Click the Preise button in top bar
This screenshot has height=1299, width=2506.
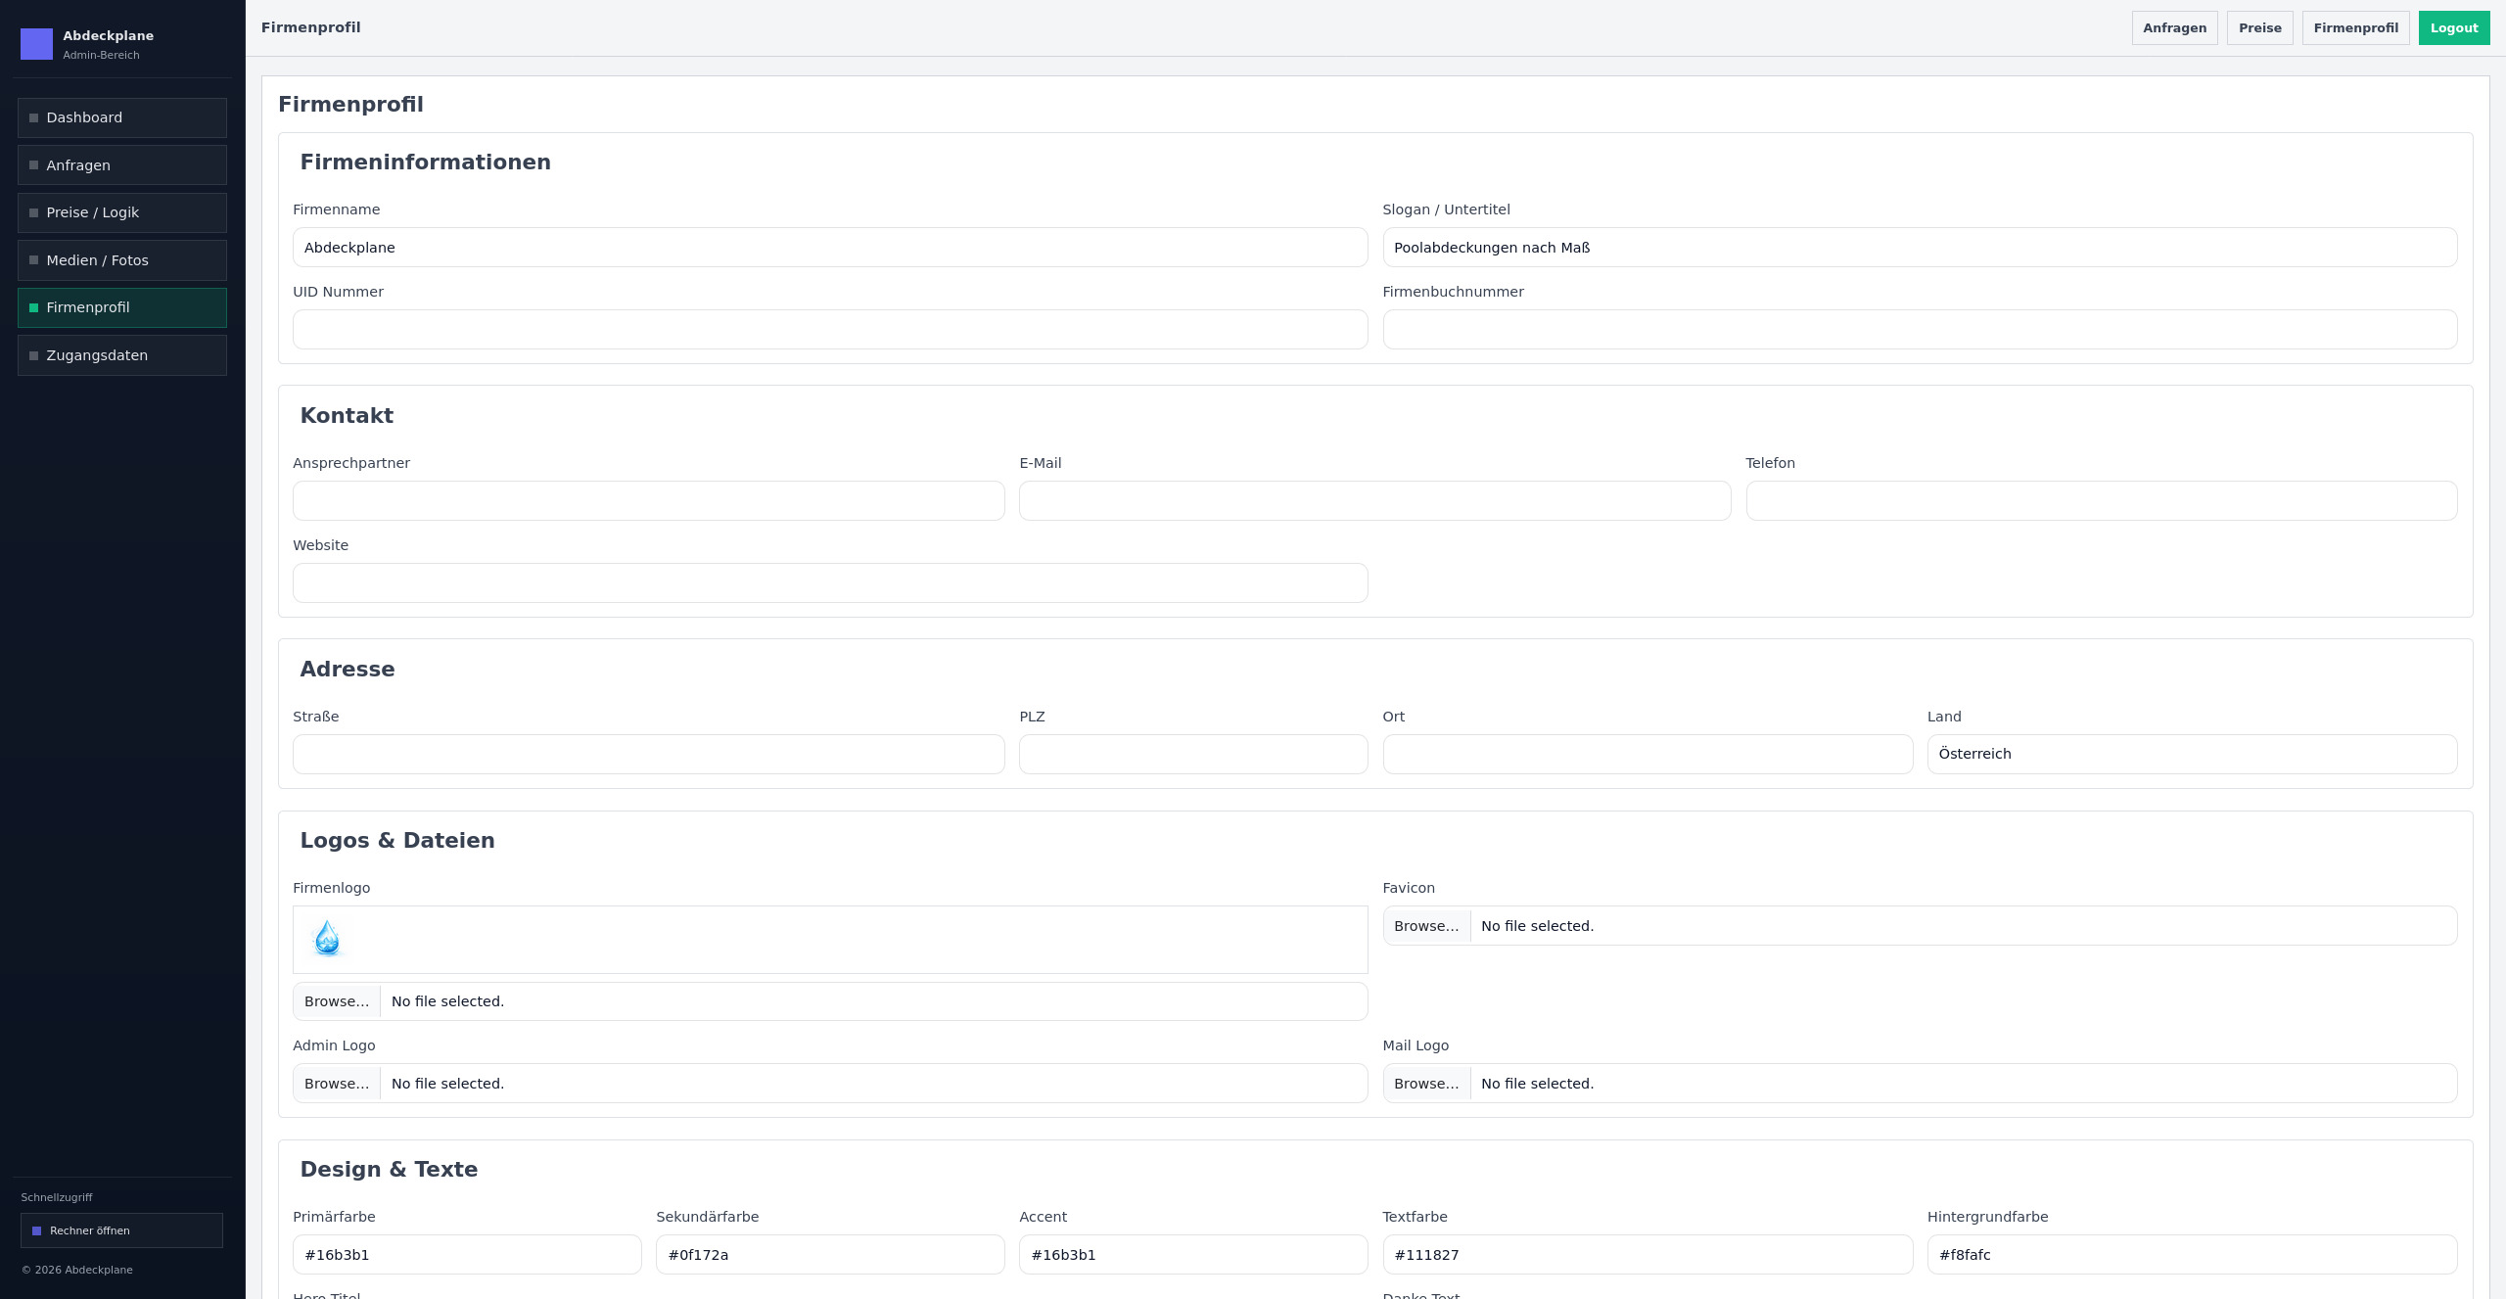point(2259,27)
